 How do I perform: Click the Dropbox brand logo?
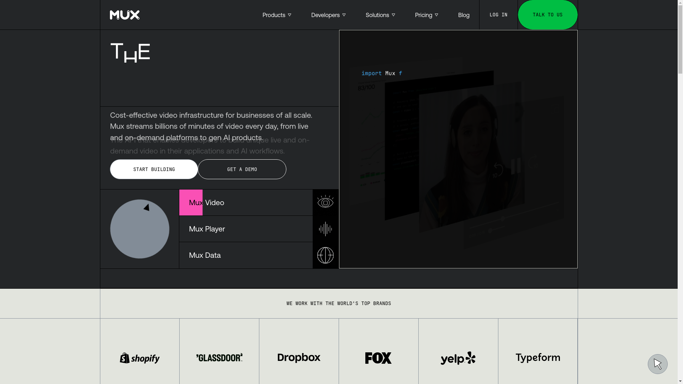coord(299,358)
